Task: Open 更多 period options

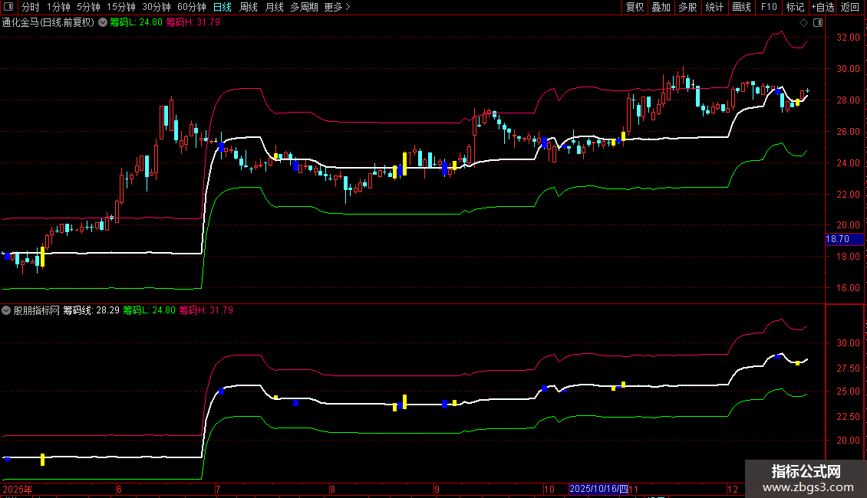Action: point(337,7)
